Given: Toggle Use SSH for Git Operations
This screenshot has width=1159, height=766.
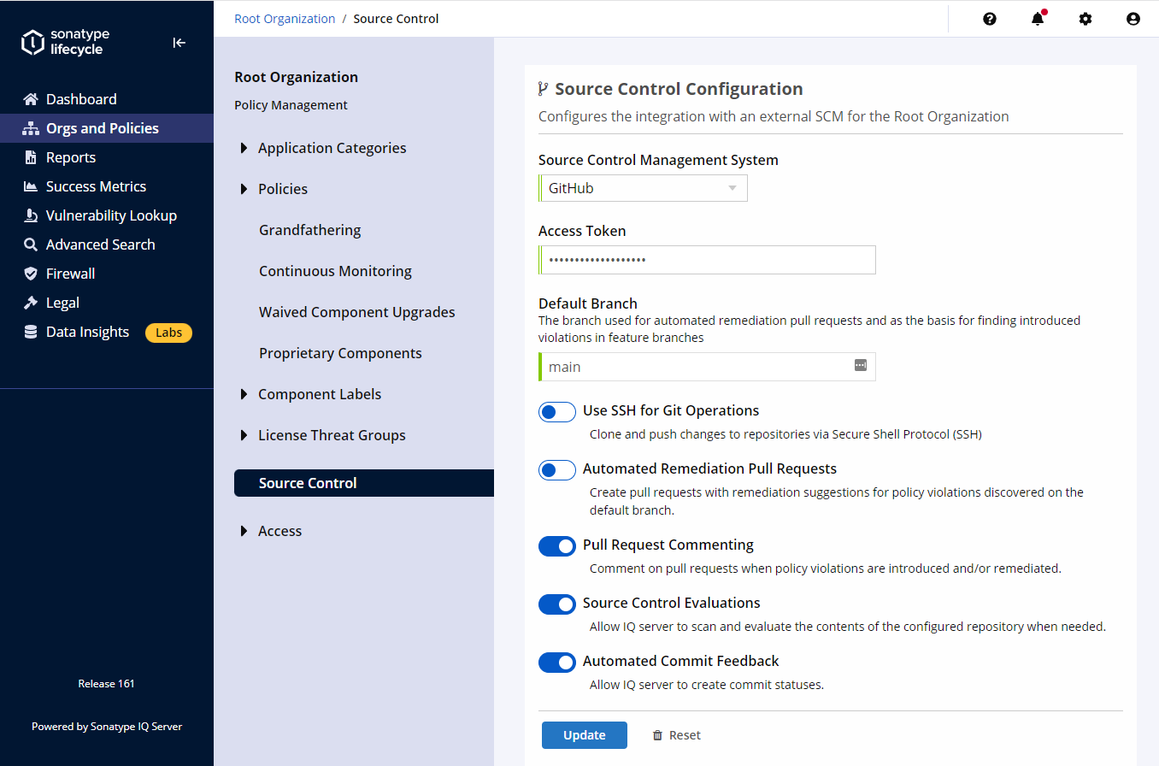Looking at the screenshot, I should coord(557,412).
